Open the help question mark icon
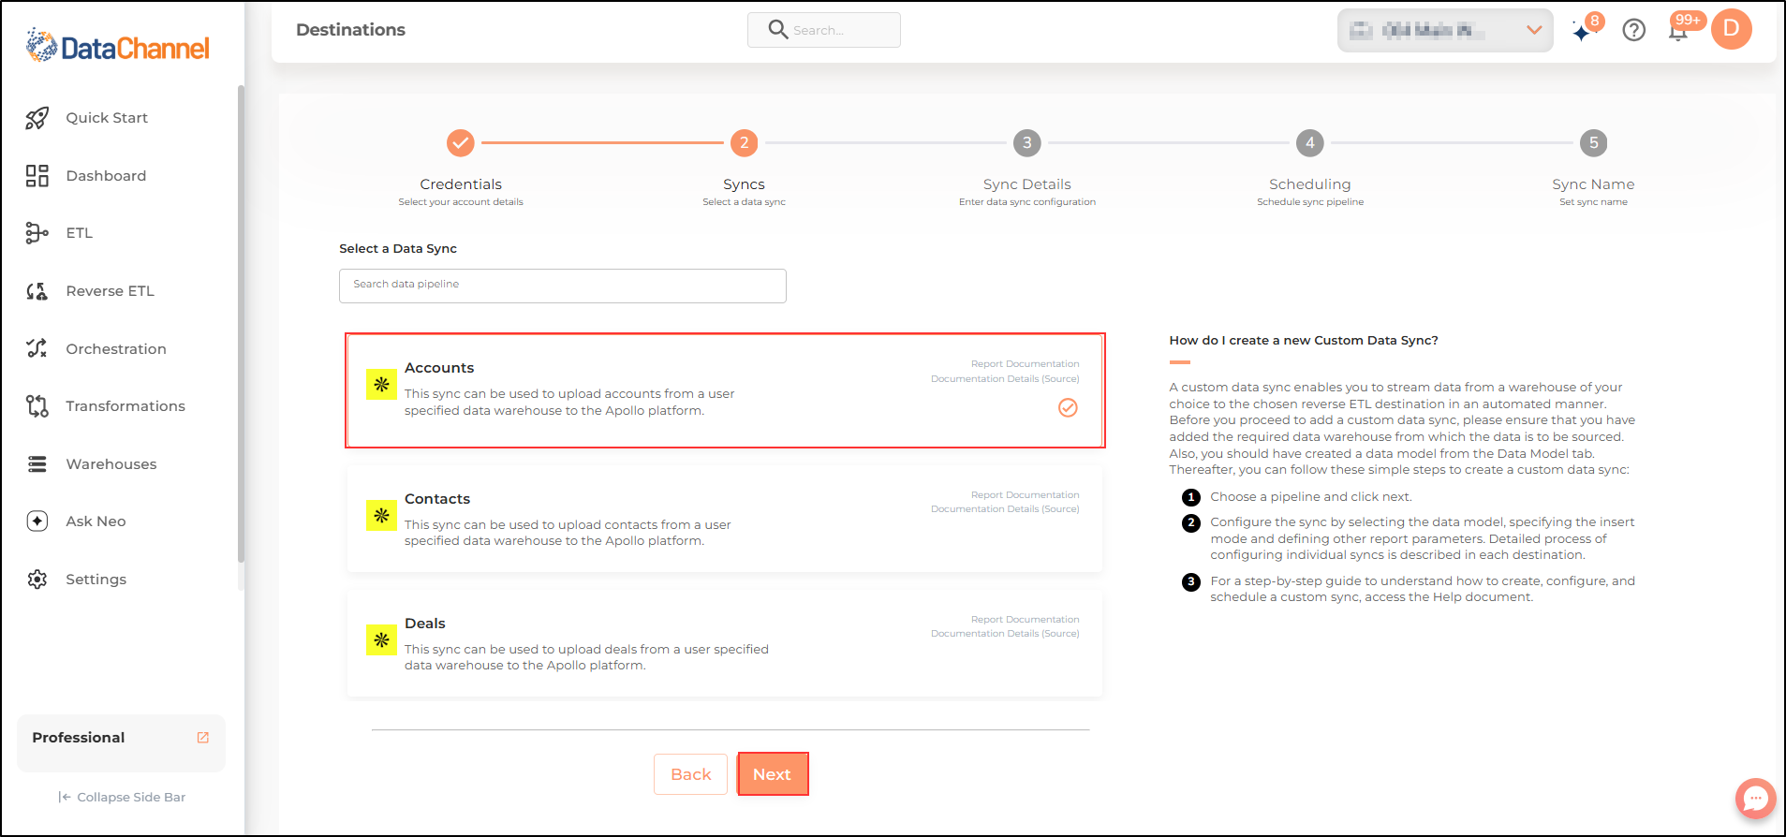The width and height of the screenshot is (1786, 837). (1633, 30)
